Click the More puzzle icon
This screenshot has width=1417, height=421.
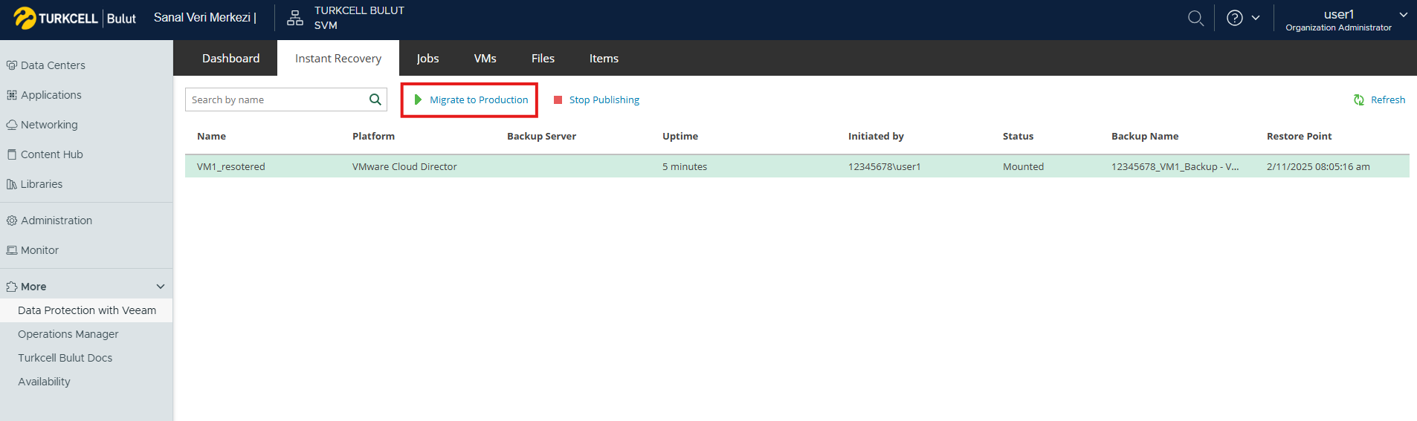11,287
